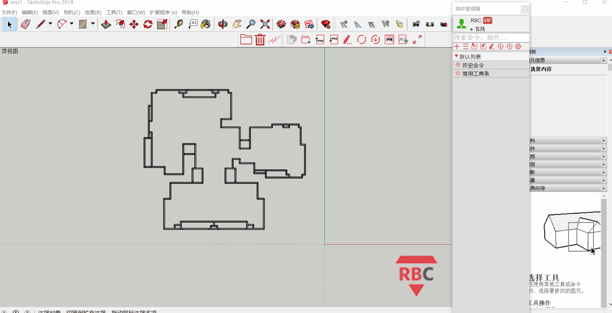612x313 pixels.
Task: Open the Extension Manager ruby gem icon
Action: (326, 24)
